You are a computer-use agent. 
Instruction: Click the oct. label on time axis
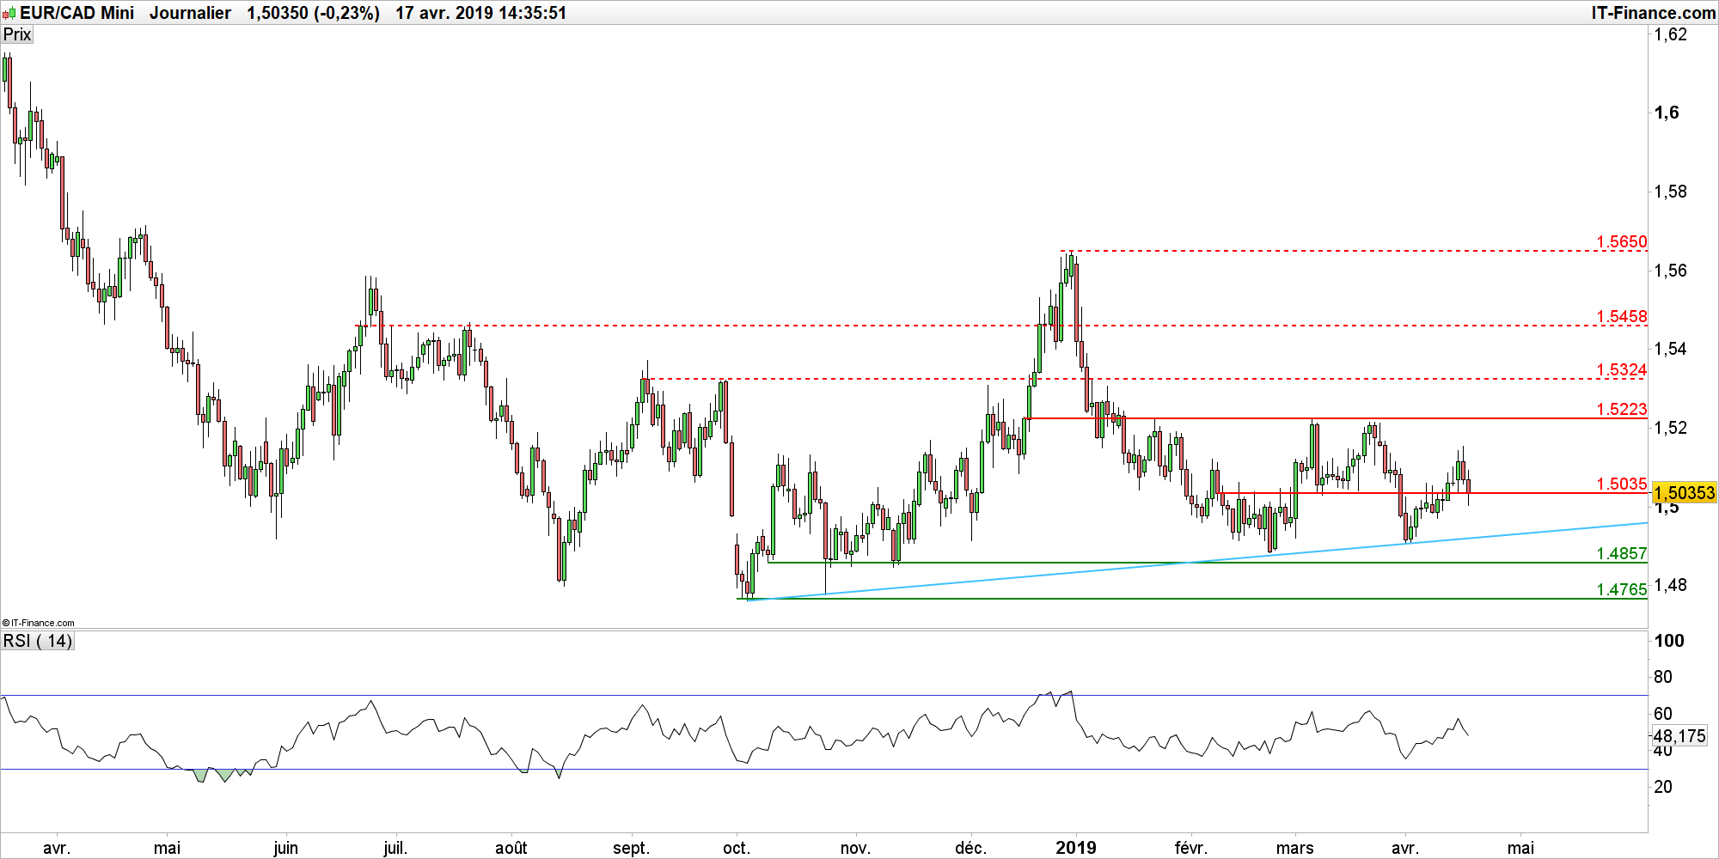tap(736, 848)
